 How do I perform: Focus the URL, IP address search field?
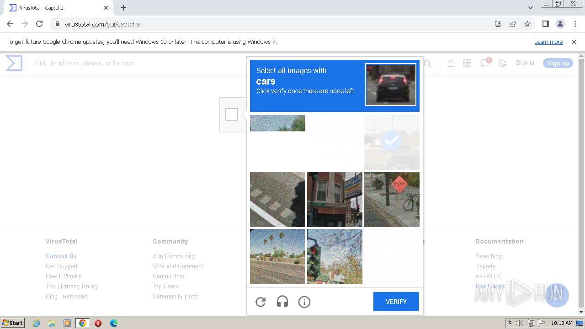click(x=229, y=63)
